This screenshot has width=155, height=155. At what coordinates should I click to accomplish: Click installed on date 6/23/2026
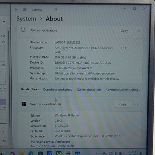click(61, 126)
